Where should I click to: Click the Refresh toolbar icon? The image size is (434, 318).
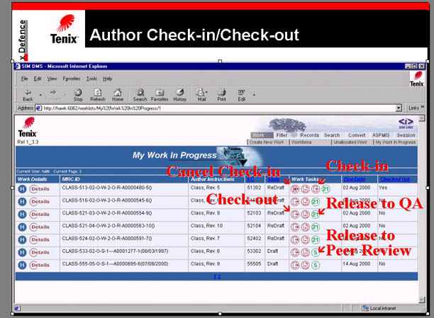(x=98, y=95)
